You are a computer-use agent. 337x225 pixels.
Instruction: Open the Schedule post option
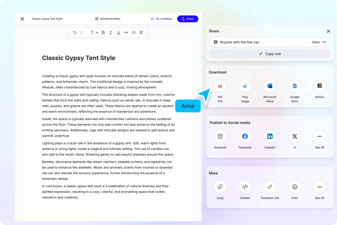click(220, 136)
